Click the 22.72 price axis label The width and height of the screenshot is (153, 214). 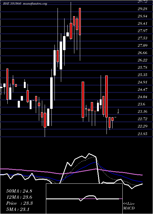click(x=143, y=119)
